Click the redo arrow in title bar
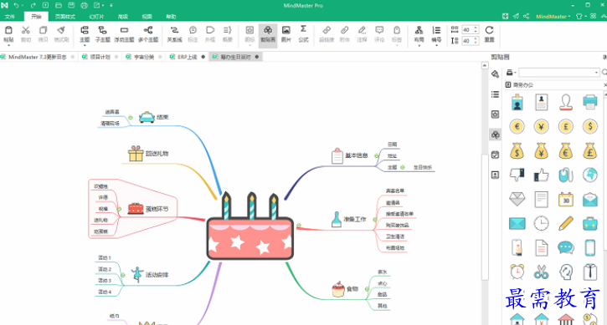The width and height of the screenshot is (607, 325). click(33, 5)
